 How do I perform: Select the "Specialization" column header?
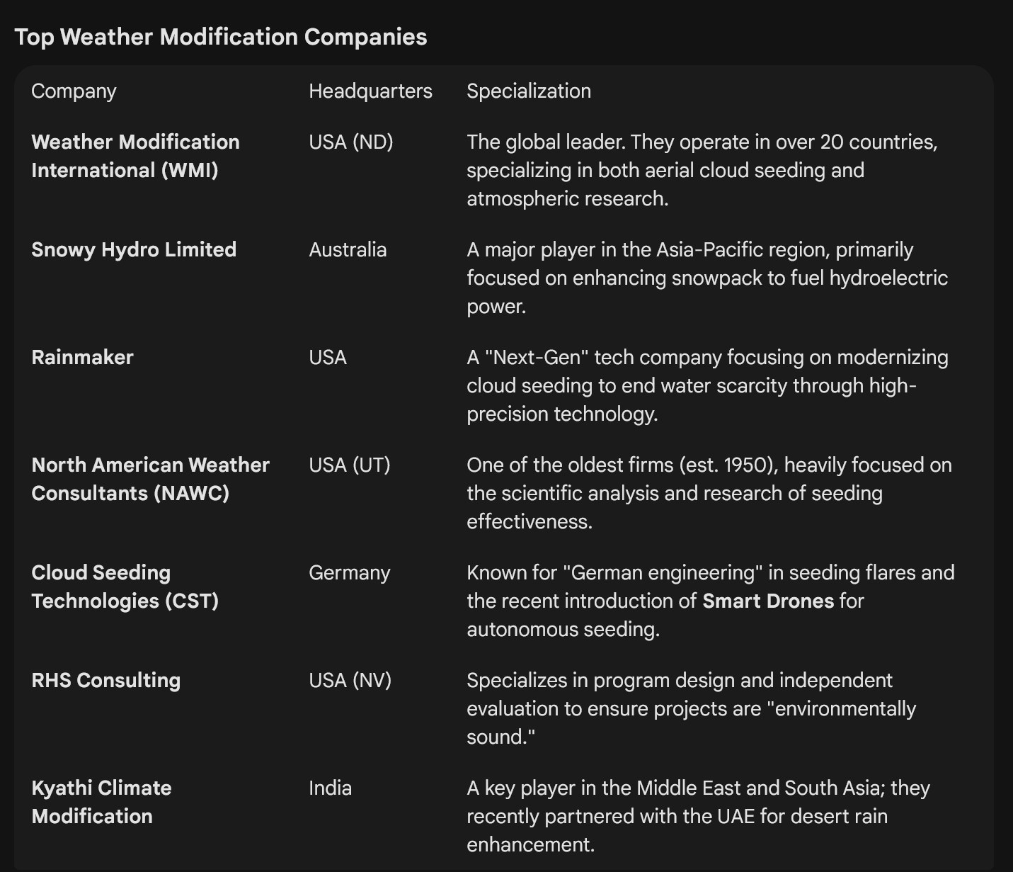[x=529, y=91]
